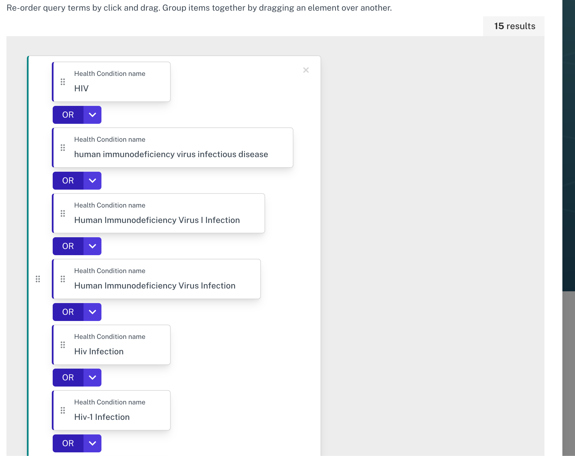
Task: Expand the OR dropdown under Hiv-1 Infection
Action: click(92, 443)
